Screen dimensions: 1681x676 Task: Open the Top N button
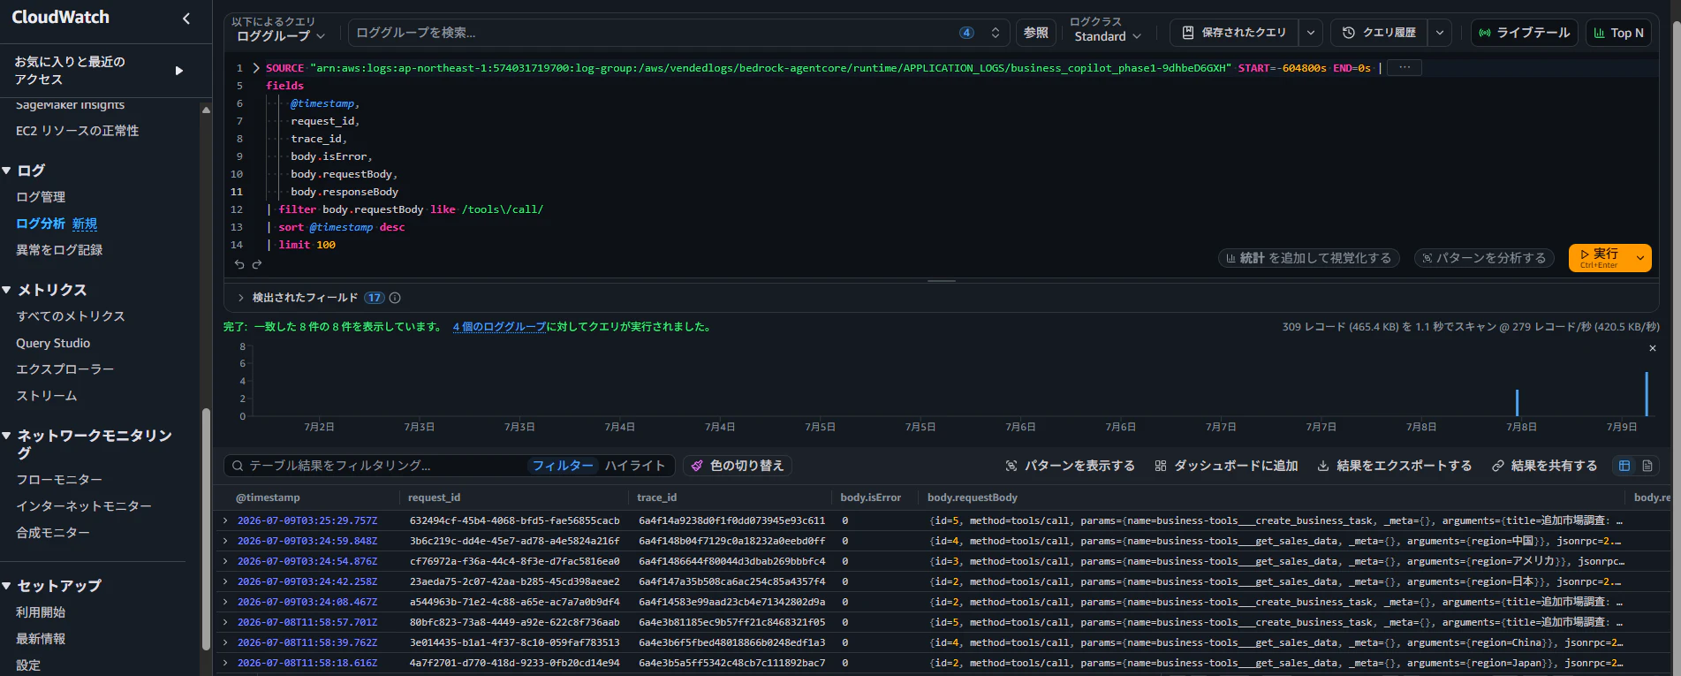click(x=1618, y=33)
